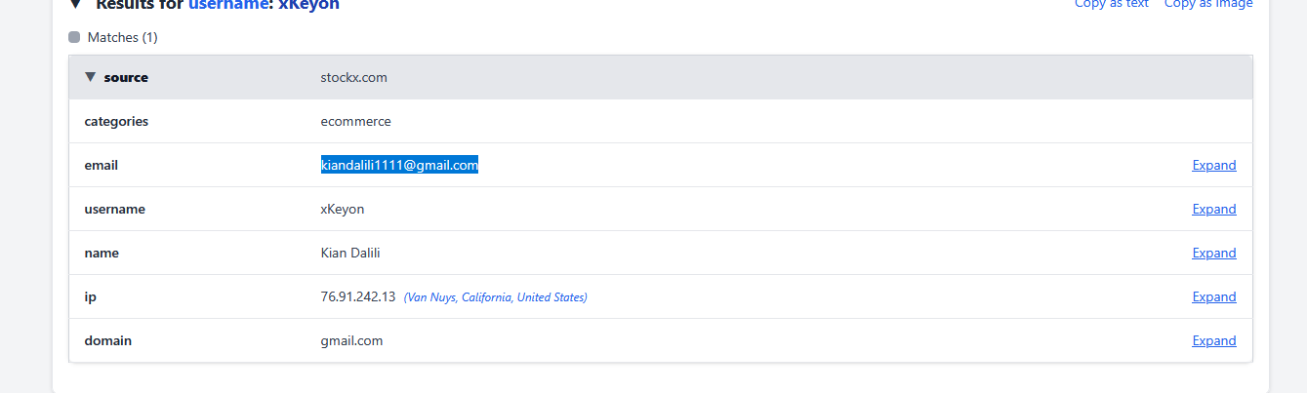Click the xKeyon username value in table
This screenshot has width=1307, height=393.
click(x=342, y=210)
